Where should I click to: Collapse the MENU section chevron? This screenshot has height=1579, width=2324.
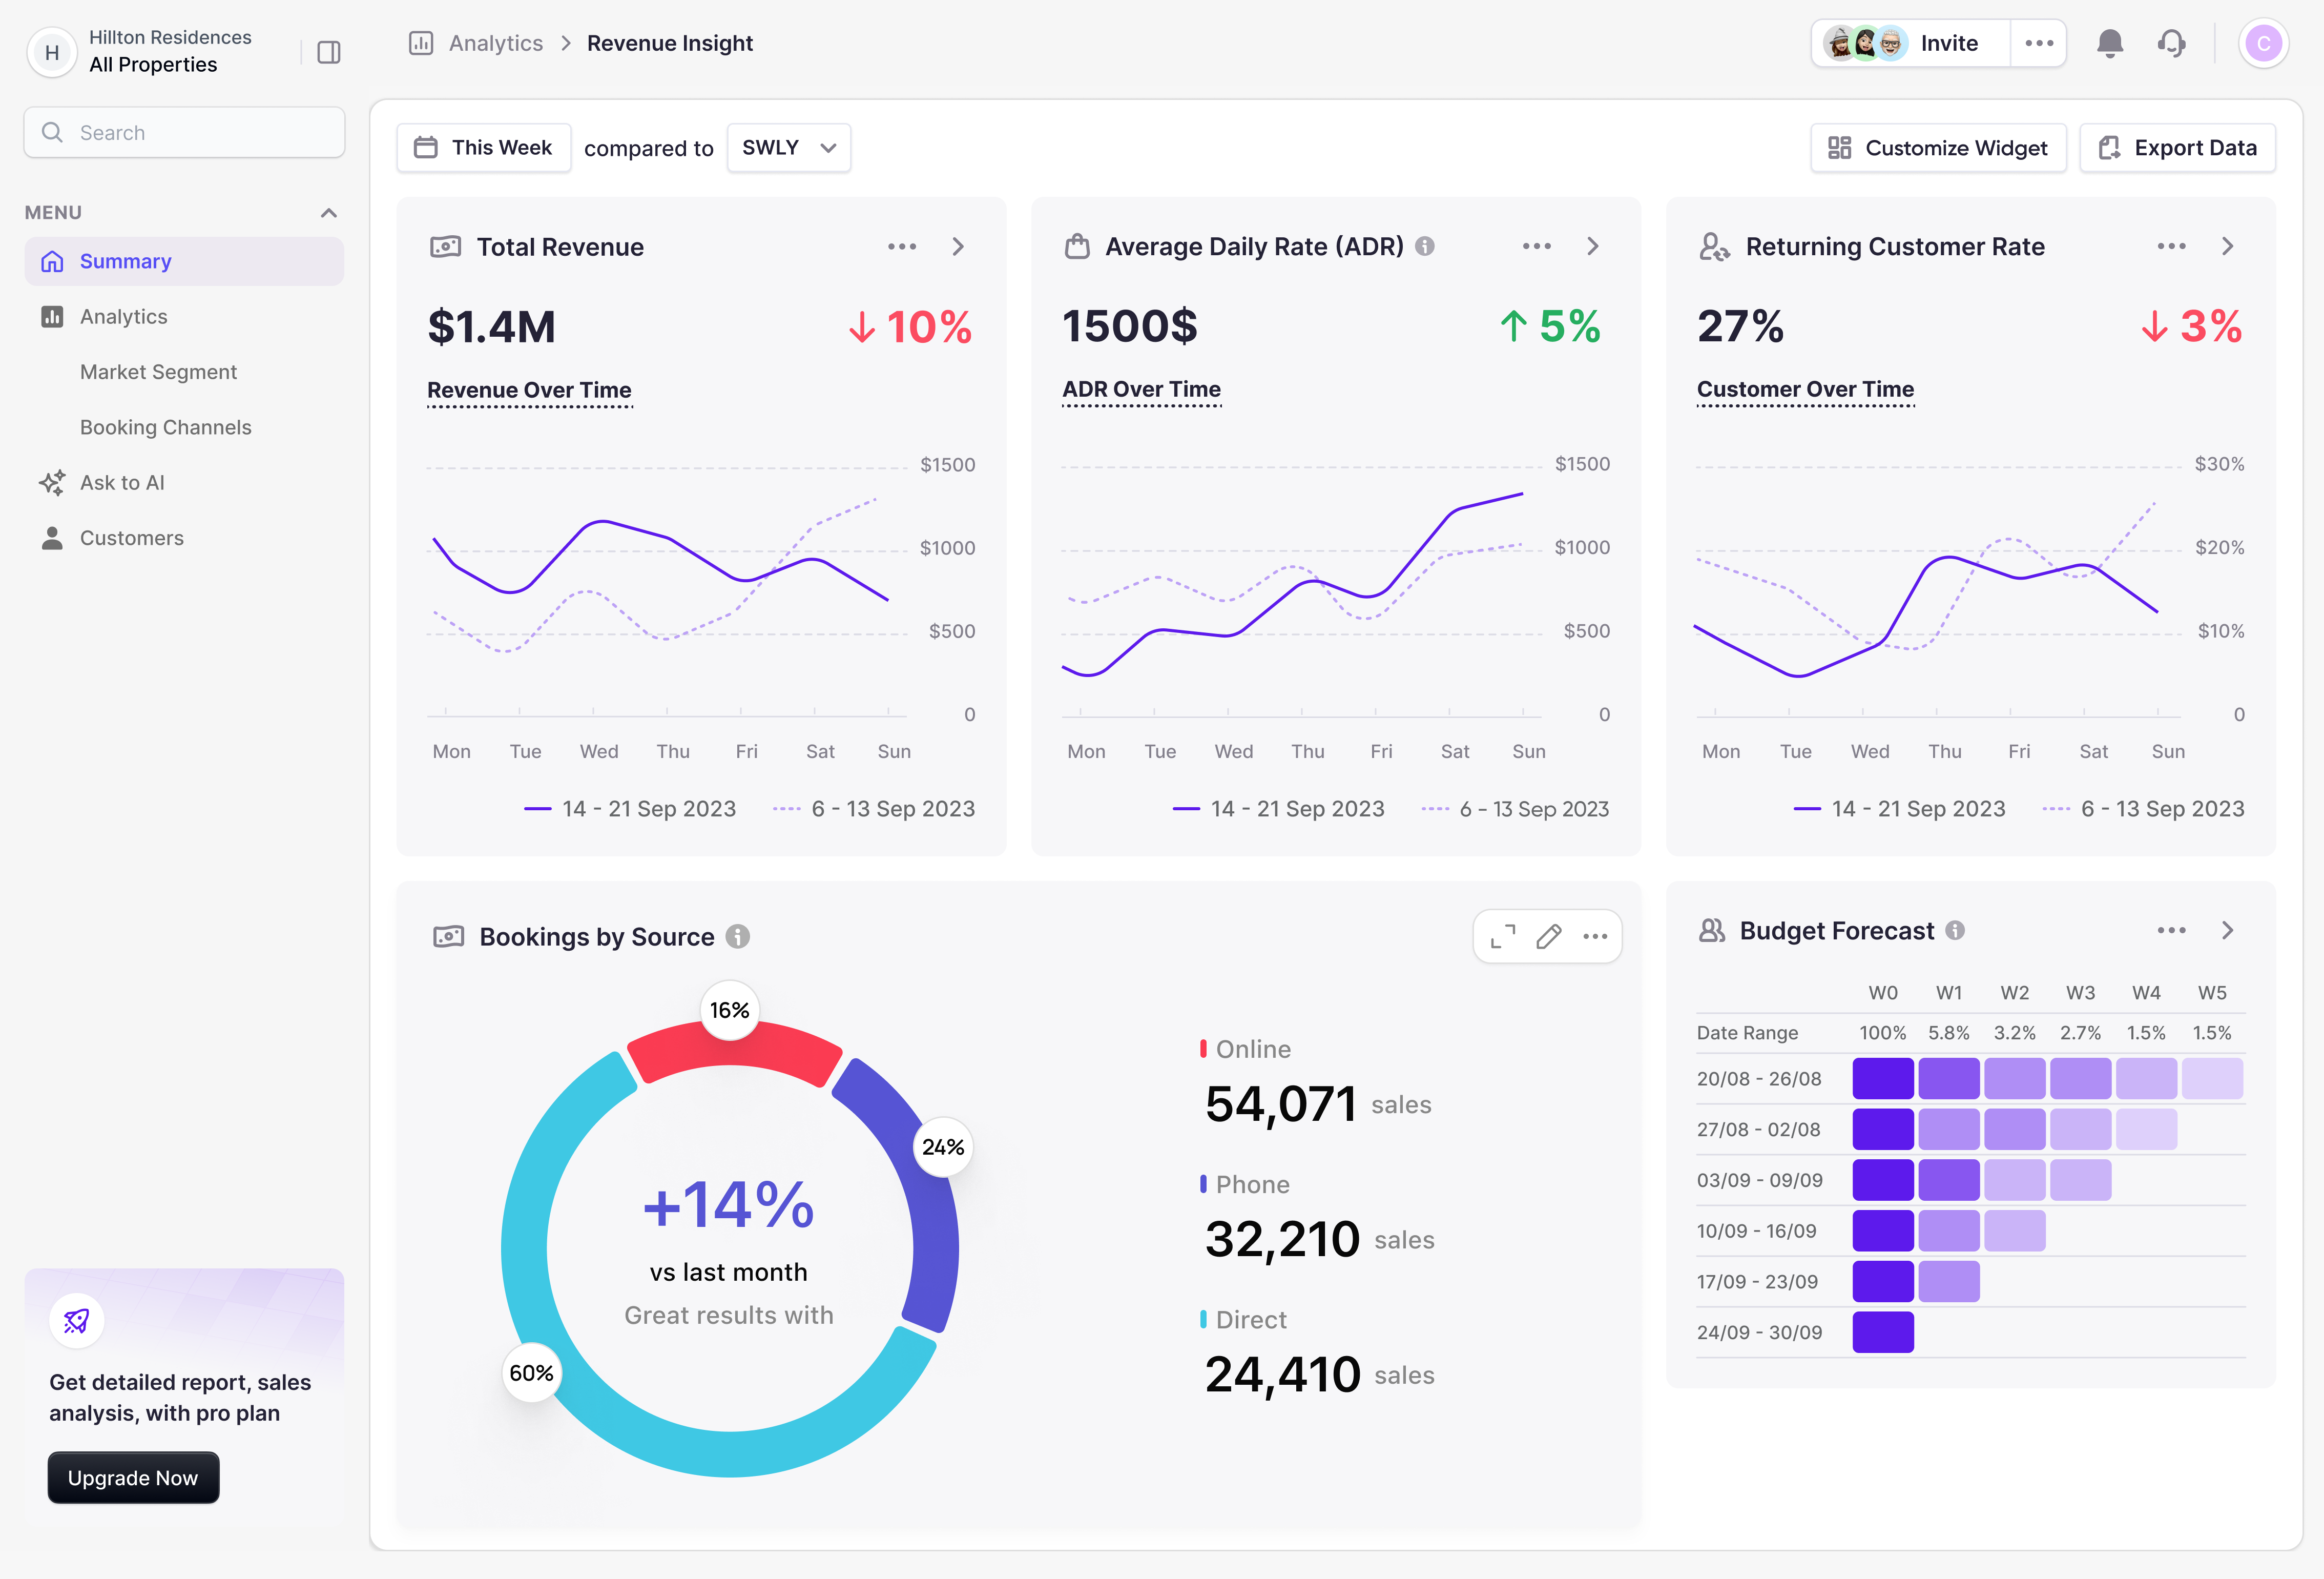[328, 212]
